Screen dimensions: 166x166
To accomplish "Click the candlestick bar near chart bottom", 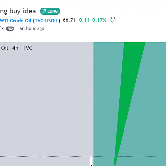I will click(91, 161).
